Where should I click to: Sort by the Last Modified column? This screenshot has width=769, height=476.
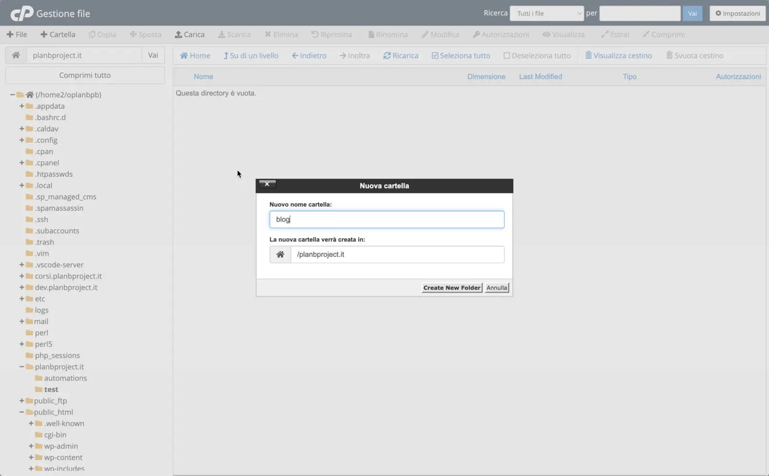540,76
